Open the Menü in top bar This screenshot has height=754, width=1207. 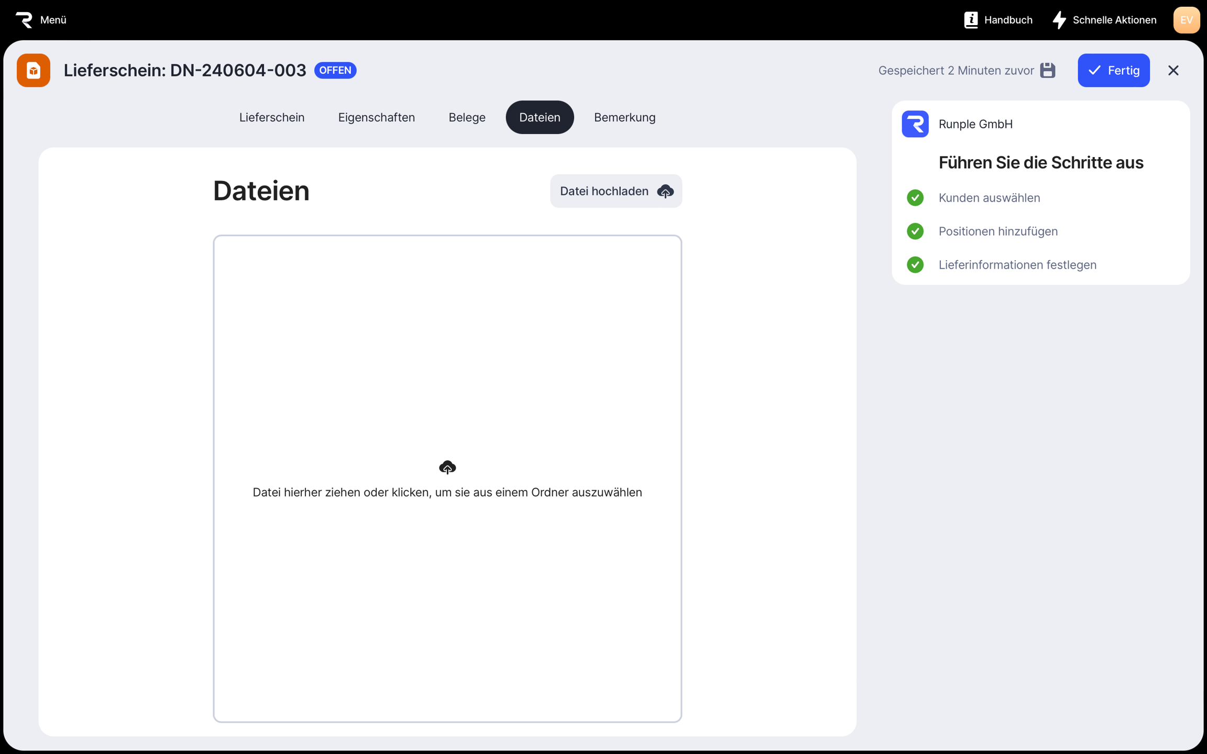coord(53,20)
